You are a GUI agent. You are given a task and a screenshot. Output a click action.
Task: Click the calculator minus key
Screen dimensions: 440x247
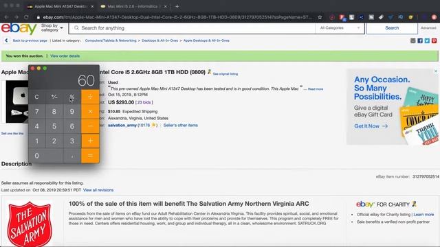90,126
